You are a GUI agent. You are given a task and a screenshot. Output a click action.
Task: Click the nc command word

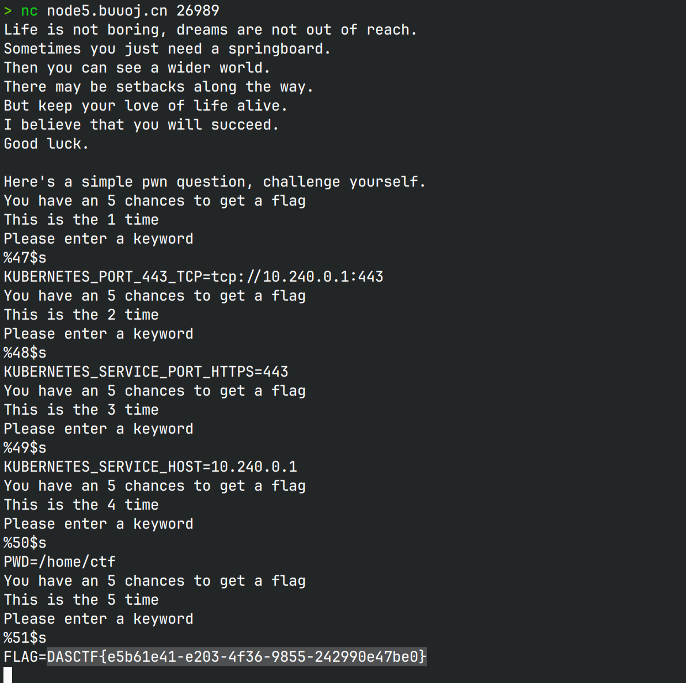29,11
